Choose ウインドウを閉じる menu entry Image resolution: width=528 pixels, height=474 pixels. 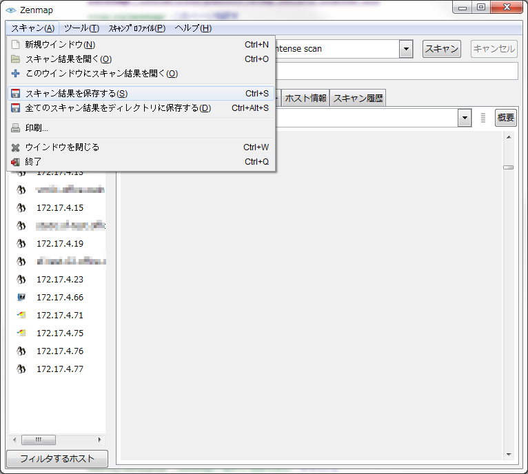pyautogui.click(x=141, y=147)
